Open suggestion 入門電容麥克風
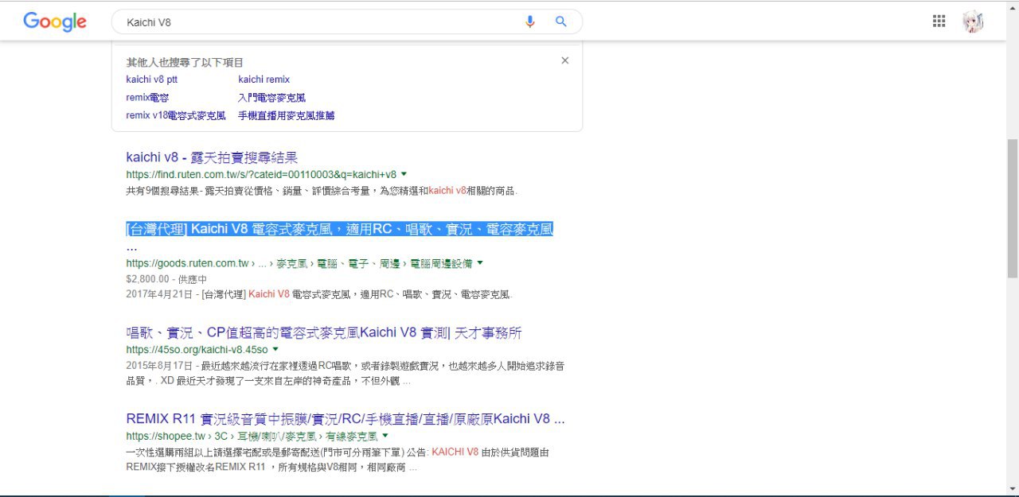The width and height of the screenshot is (1019, 497). pyautogui.click(x=271, y=98)
